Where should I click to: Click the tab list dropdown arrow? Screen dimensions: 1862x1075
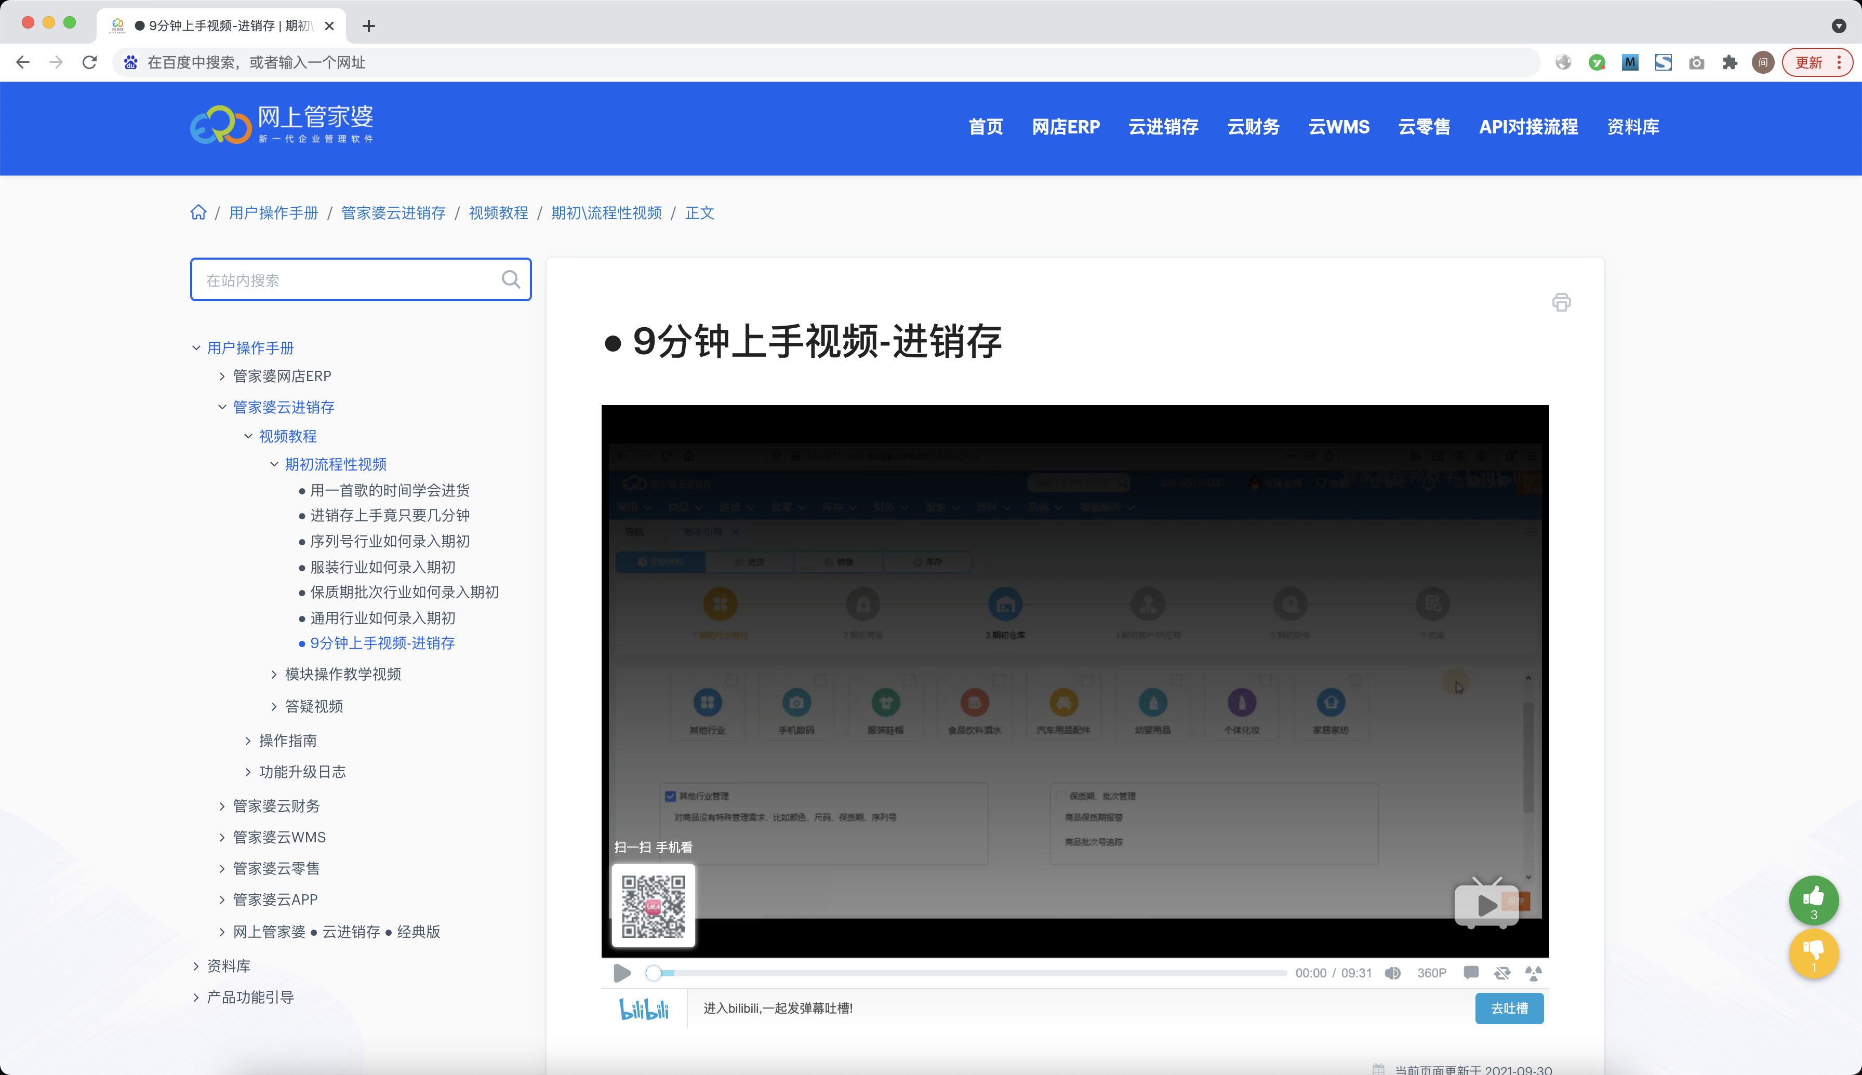[1839, 26]
